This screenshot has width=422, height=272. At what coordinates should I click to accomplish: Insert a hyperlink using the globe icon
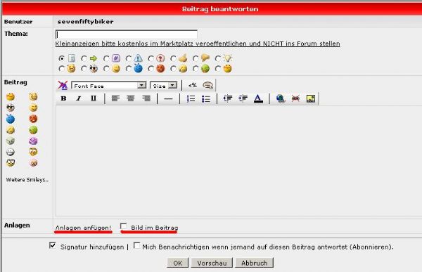click(281, 98)
